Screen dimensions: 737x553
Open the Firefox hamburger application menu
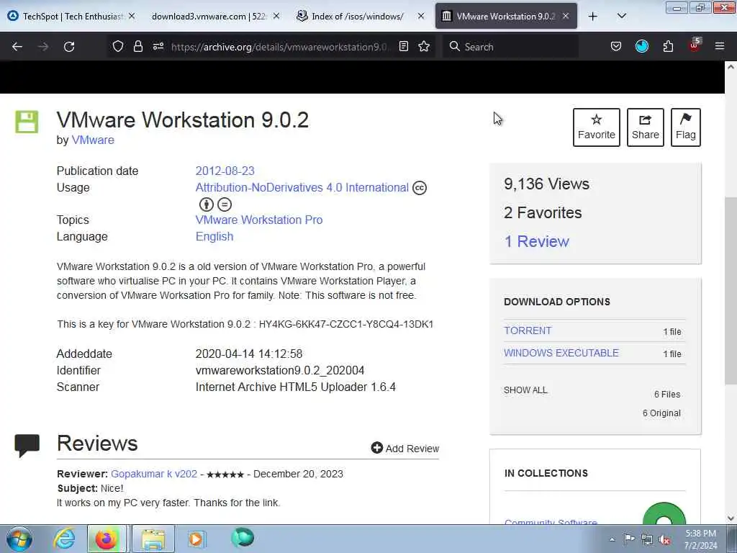click(719, 46)
